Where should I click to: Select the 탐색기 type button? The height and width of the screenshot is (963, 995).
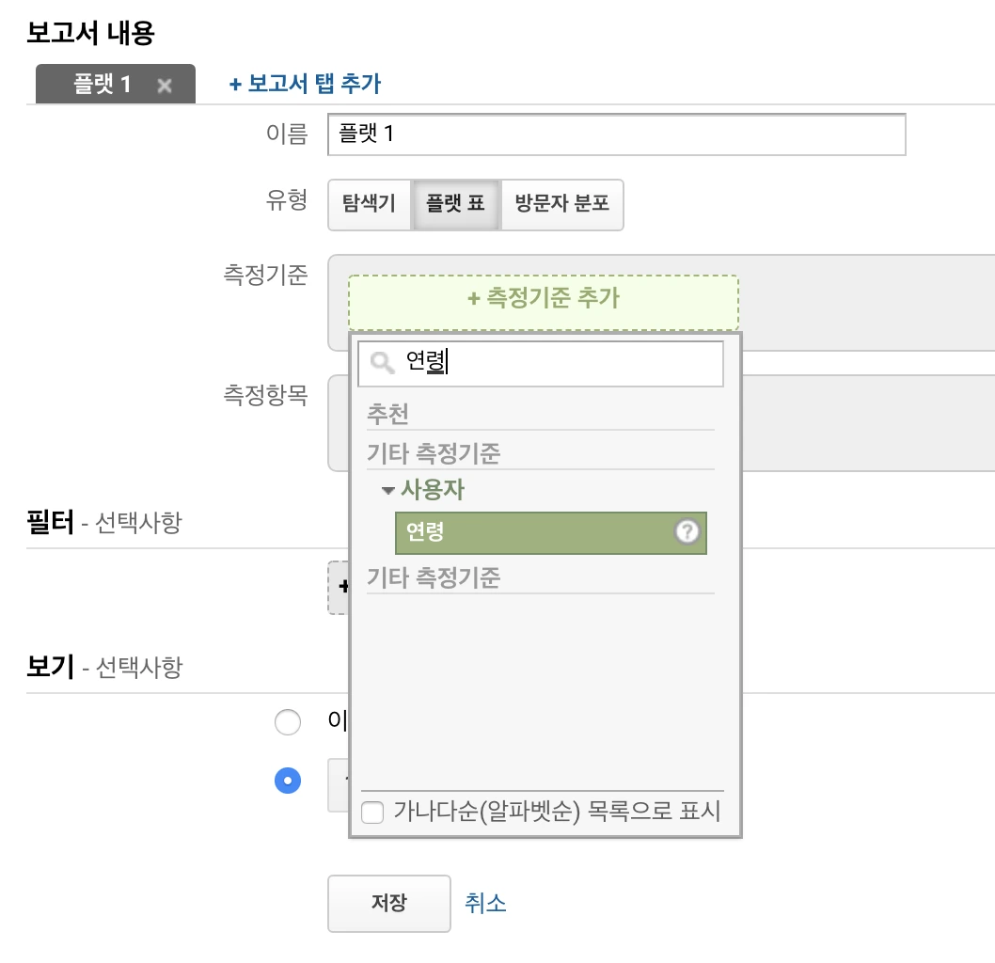tap(370, 203)
